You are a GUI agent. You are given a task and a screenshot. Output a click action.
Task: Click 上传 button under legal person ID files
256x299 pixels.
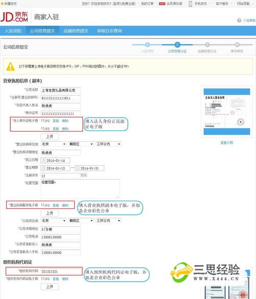click(50, 137)
